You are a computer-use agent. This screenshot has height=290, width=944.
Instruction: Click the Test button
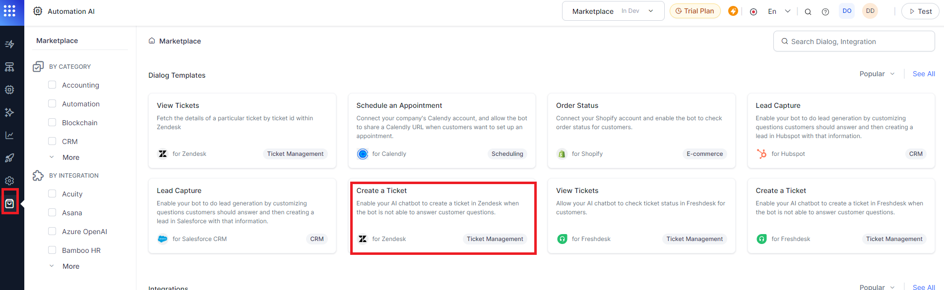pyautogui.click(x=920, y=11)
